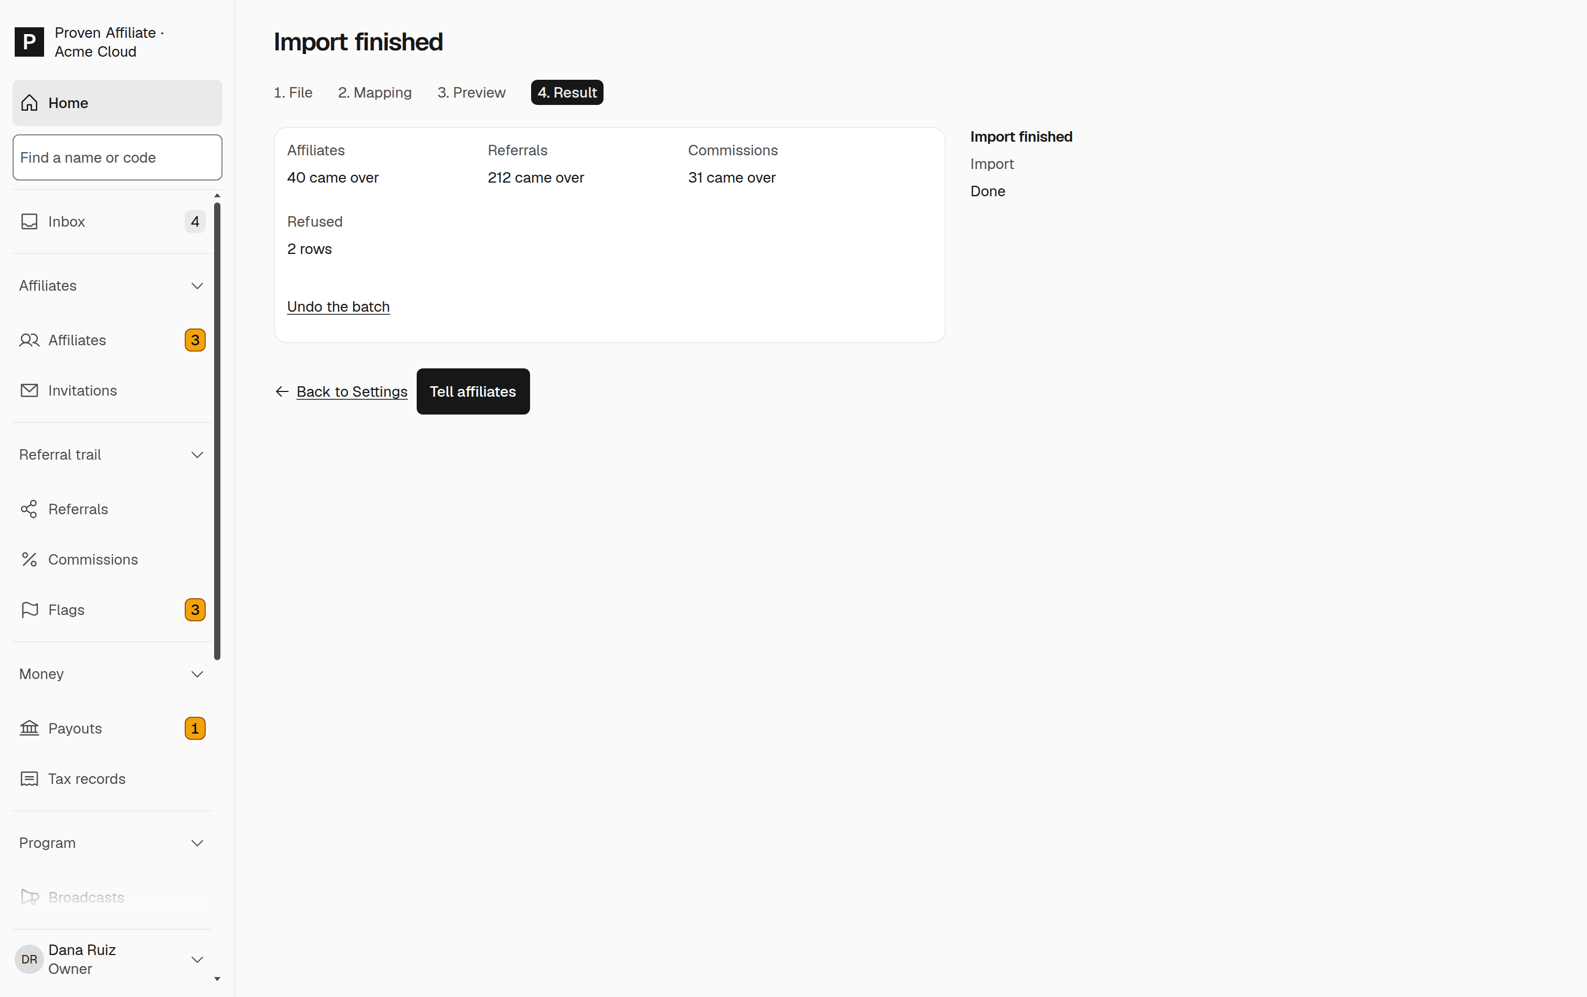Click the up arrow above the sidebar scrollbar
1587x997 pixels.
click(x=217, y=196)
